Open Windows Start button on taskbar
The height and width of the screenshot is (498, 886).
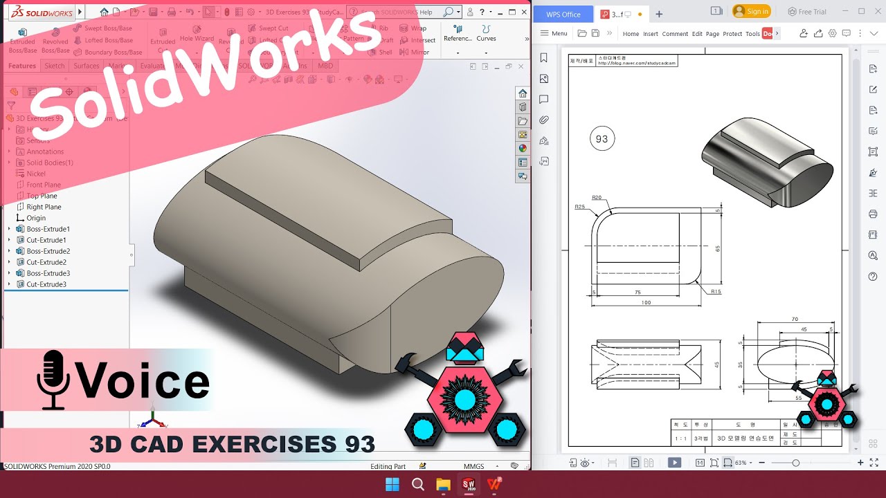pyautogui.click(x=392, y=484)
